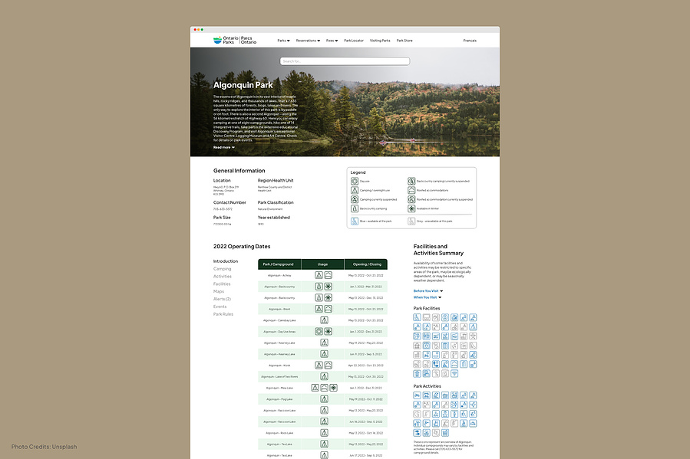This screenshot has height=459, width=690.
Task: Click the Day use legend icon
Action: pyautogui.click(x=355, y=181)
